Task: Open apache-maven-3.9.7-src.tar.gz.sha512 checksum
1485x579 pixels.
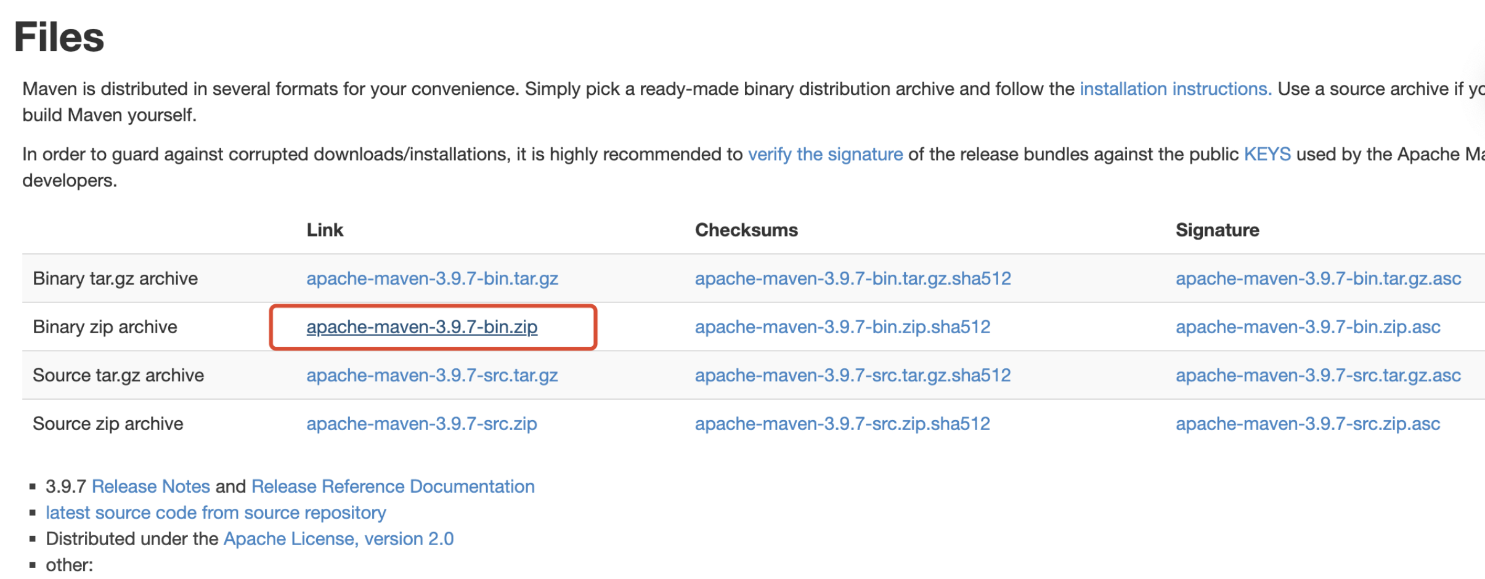Action: 853,376
